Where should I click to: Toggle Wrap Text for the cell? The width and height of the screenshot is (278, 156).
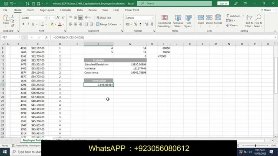tap(104, 18)
